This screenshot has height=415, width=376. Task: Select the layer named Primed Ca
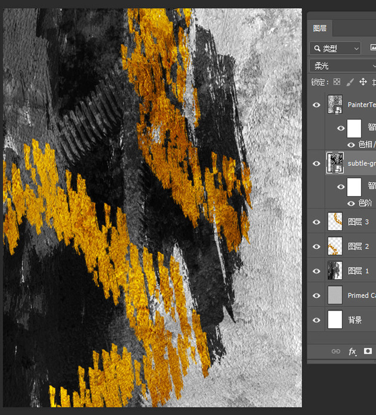click(362, 295)
